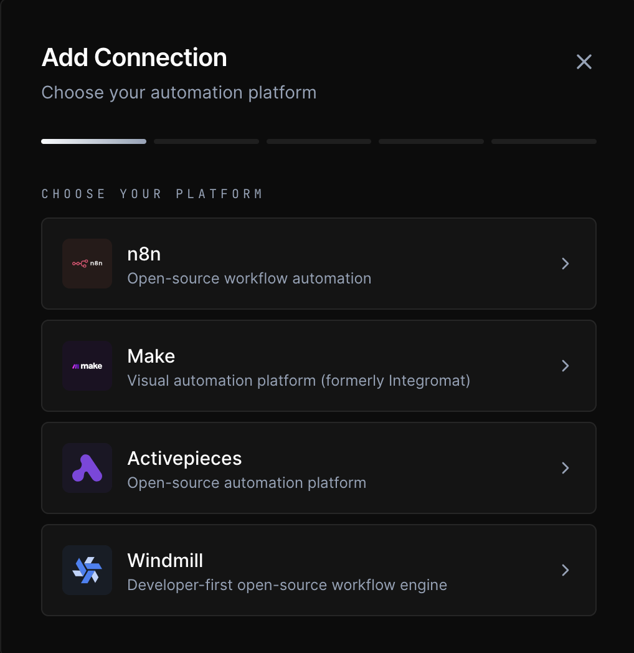Screen dimensions: 634x653
Task: Select the Activepieces platform title
Action: [184, 459]
